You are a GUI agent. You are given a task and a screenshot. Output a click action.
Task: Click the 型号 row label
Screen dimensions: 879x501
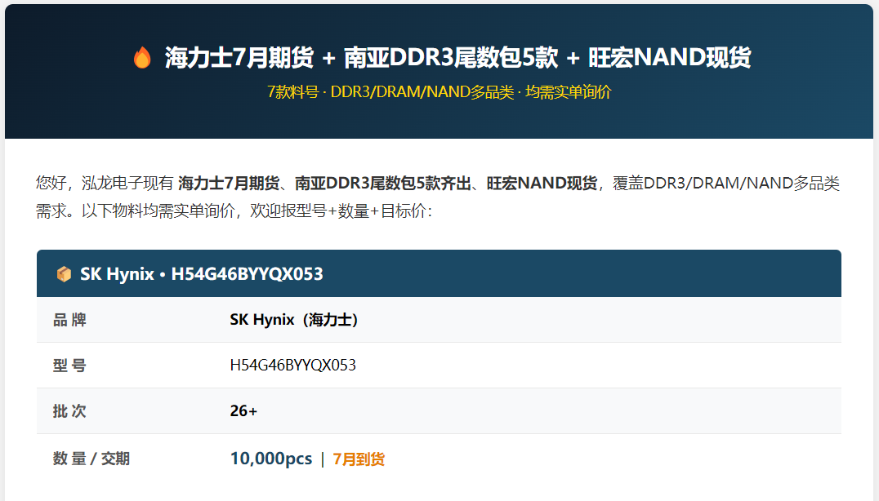[x=69, y=366]
